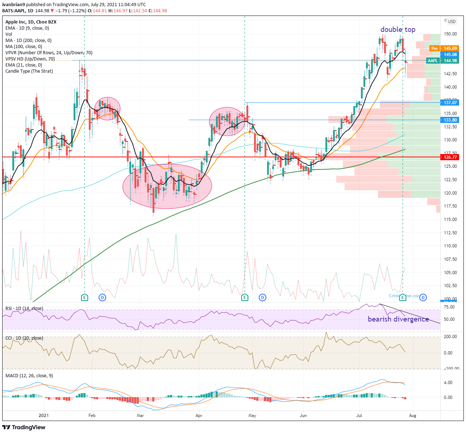The width and height of the screenshot is (466, 434).
Task: Click the dividend D marker in February
Action: (x=103, y=298)
